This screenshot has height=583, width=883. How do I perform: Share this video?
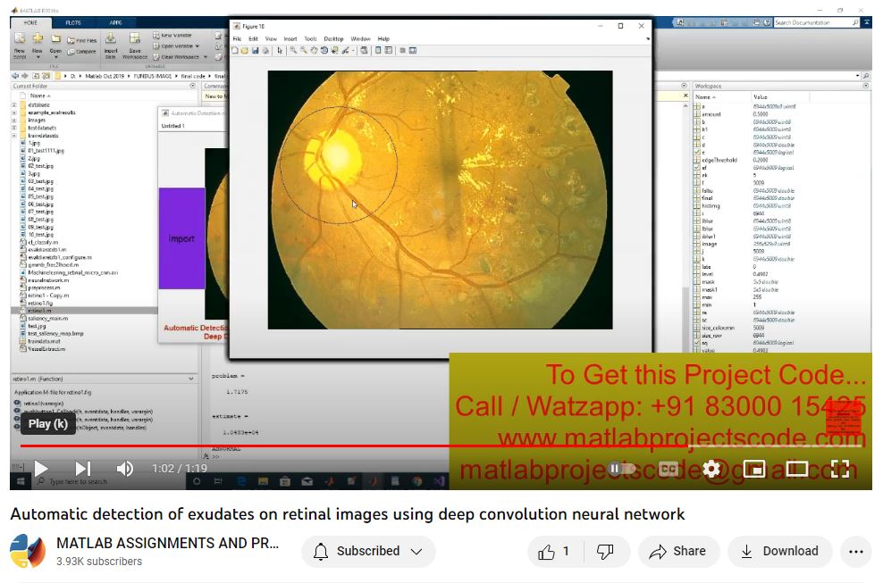[x=677, y=552]
